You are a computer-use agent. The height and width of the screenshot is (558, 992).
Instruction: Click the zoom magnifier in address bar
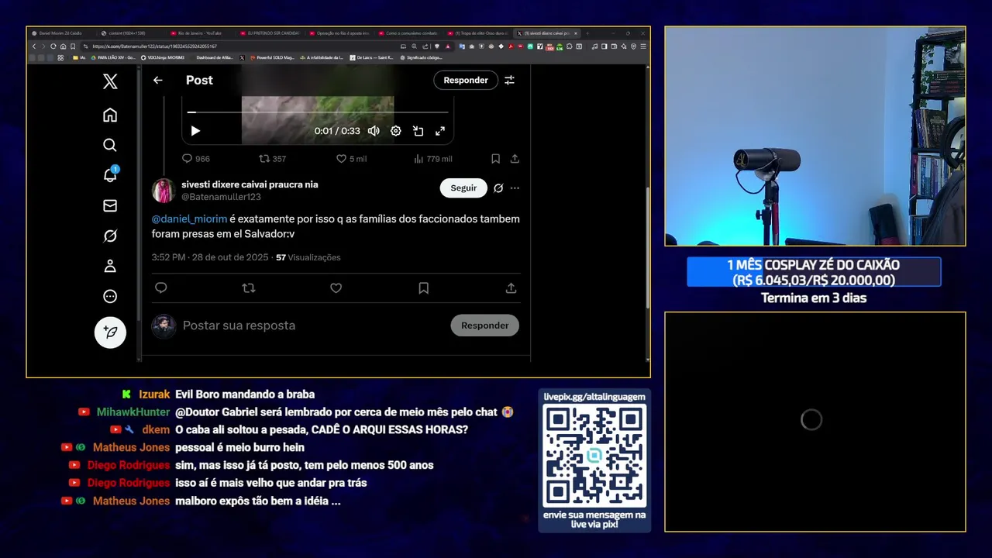coord(414,46)
